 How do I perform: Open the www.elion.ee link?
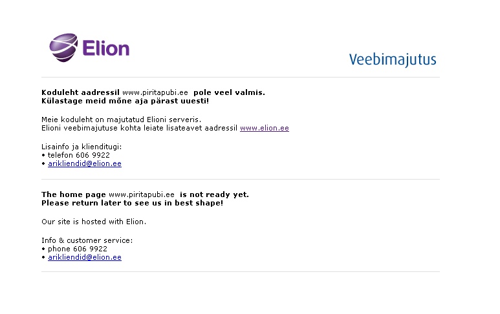coord(265,128)
